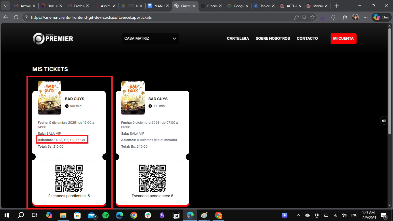Open the browser ellipsis settings menu
The width and height of the screenshot is (393, 221).
click(x=365, y=17)
